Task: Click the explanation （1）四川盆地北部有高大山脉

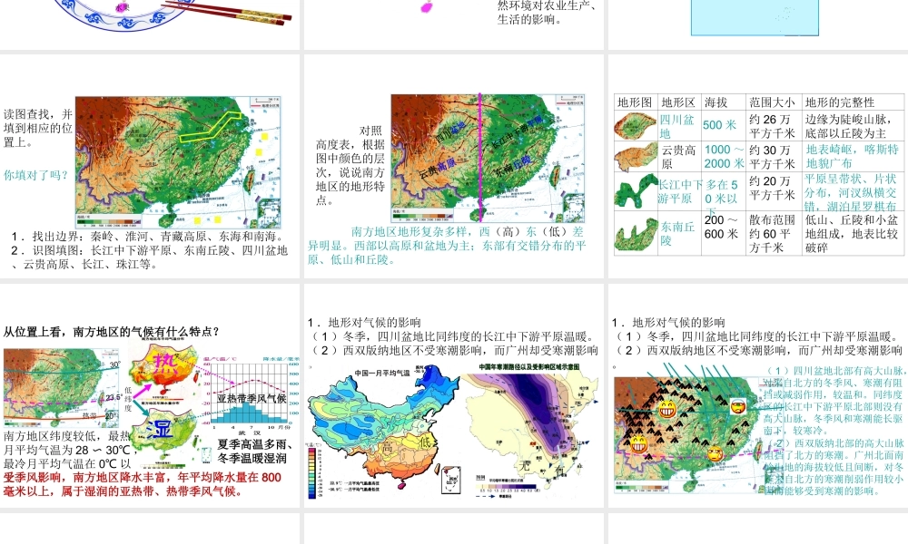Action: (834, 400)
